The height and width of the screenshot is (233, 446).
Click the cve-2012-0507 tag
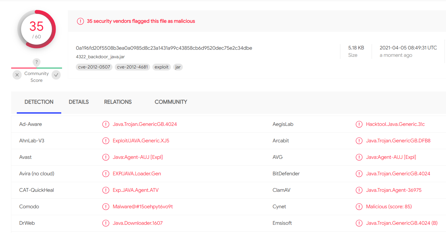[94, 67]
